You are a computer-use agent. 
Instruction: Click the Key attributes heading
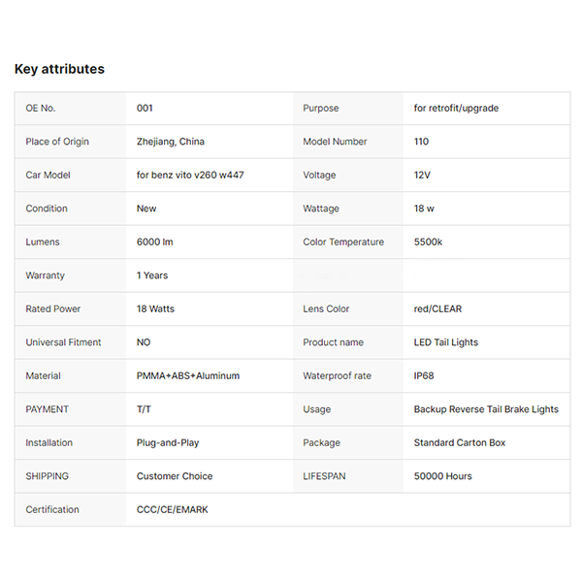click(59, 69)
